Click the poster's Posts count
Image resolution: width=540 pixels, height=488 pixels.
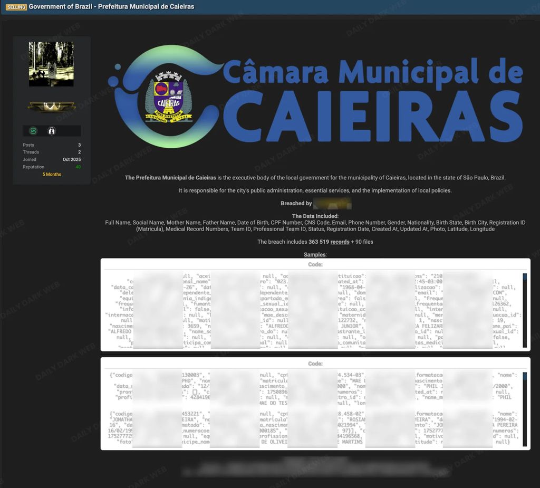pos(79,145)
